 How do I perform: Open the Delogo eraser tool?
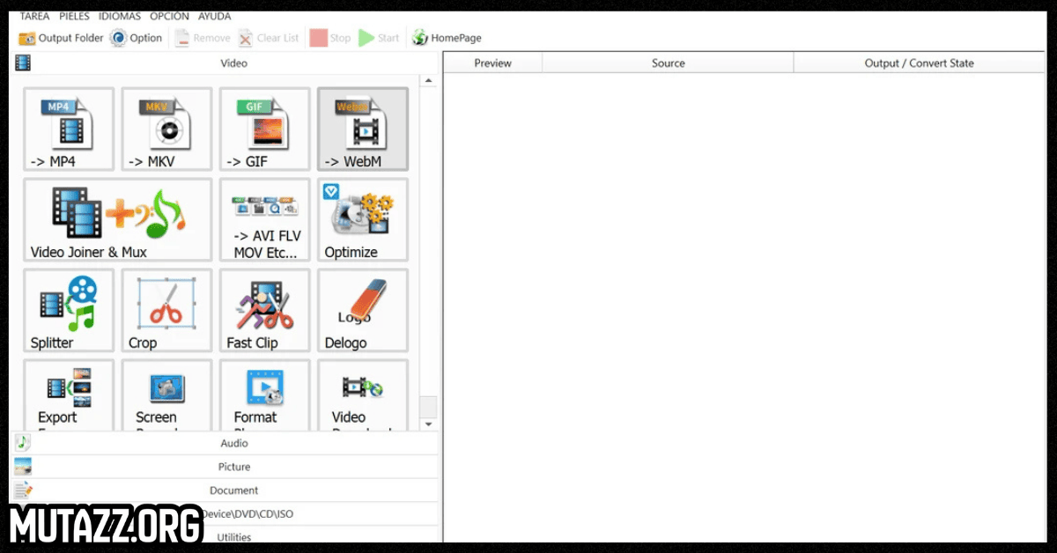pyautogui.click(x=362, y=310)
